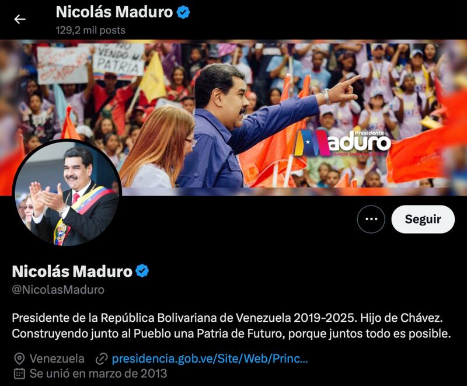
Task: Open the presidencia.gob.ve website link
Action: coord(210,359)
